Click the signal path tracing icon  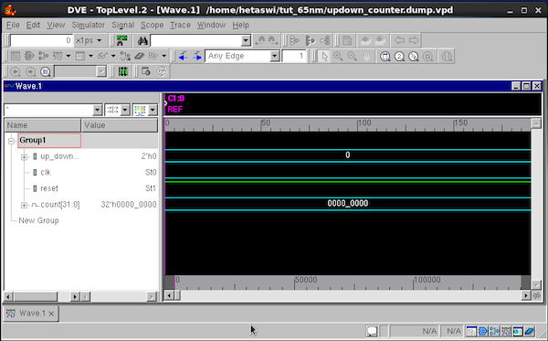click(x=43, y=56)
